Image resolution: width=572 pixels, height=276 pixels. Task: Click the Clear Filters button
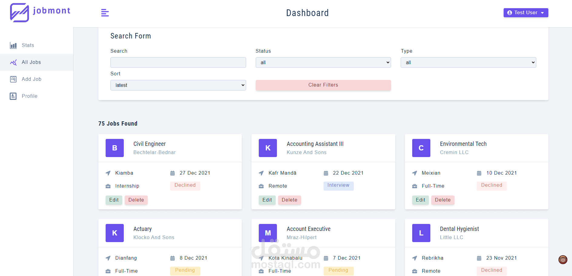click(323, 85)
